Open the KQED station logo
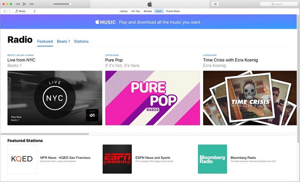 coord(22,159)
